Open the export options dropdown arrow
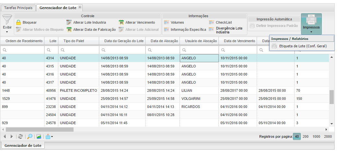 (52, 136)
